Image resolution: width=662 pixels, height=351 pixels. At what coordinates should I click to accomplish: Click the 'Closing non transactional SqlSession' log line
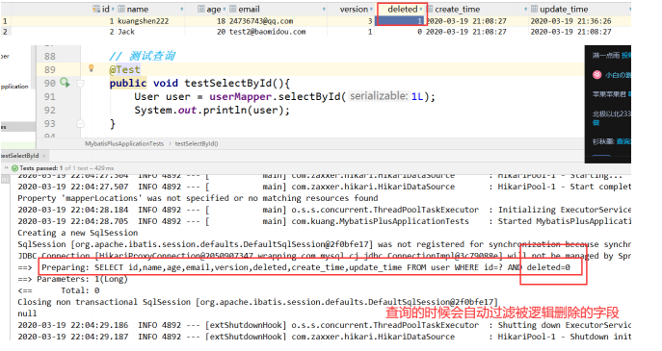pos(257,302)
